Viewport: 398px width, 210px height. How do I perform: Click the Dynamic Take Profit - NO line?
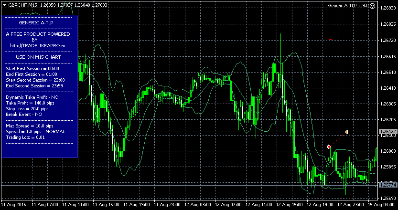coord(32,97)
